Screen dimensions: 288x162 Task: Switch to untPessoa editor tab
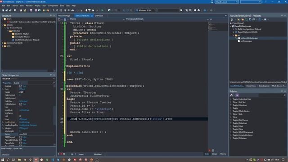[x=99, y=16]
